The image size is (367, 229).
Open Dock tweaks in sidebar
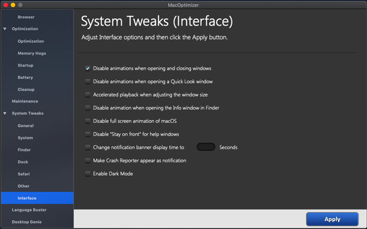pyautogui.click(x=23, y=162)
